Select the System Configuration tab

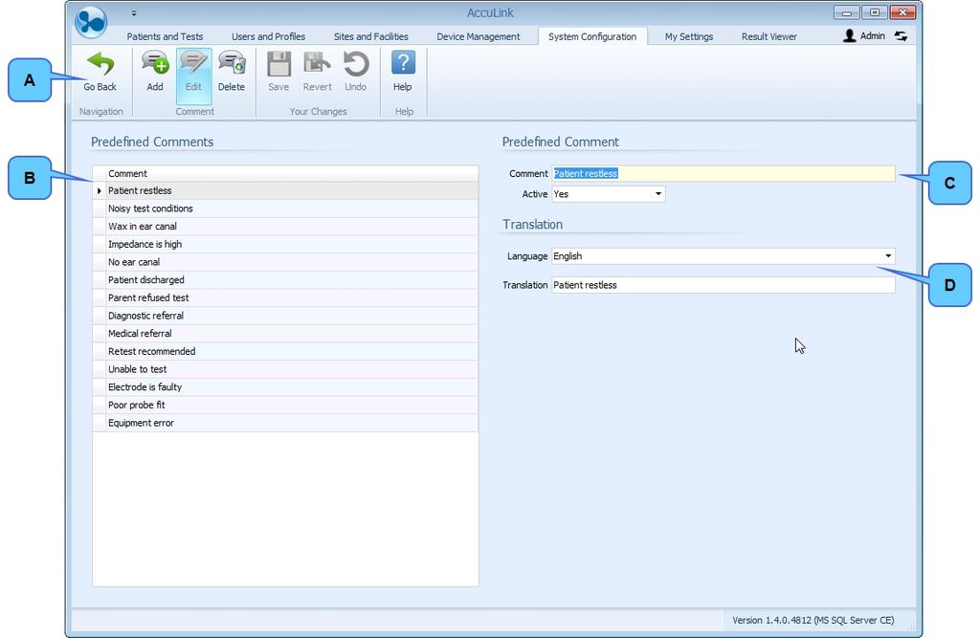[592, 36]
